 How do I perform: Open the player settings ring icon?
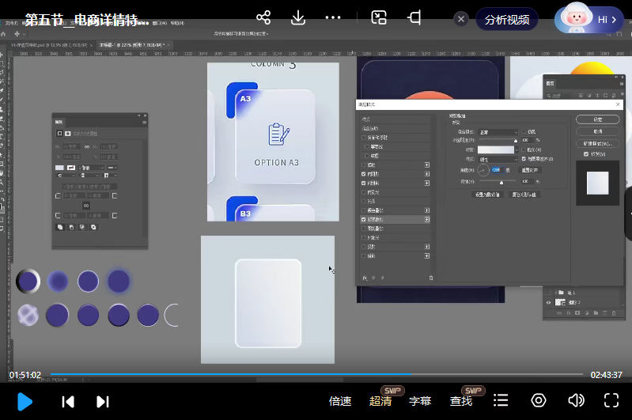click(539, 400)
